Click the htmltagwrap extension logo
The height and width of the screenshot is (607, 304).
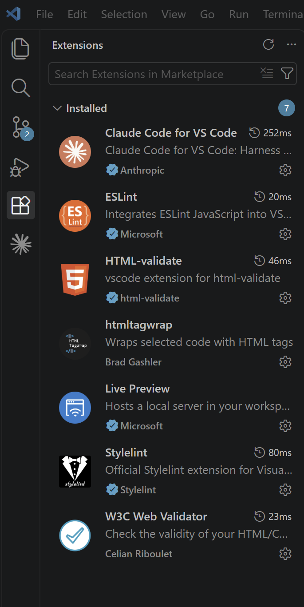tap(75, 344)
